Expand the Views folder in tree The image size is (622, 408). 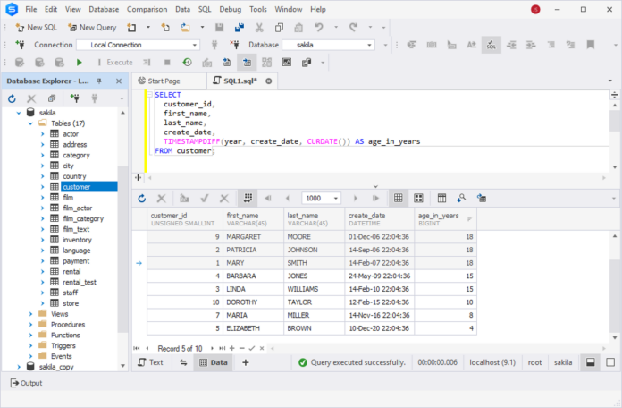pyautogui.click(x=30, y=314)
